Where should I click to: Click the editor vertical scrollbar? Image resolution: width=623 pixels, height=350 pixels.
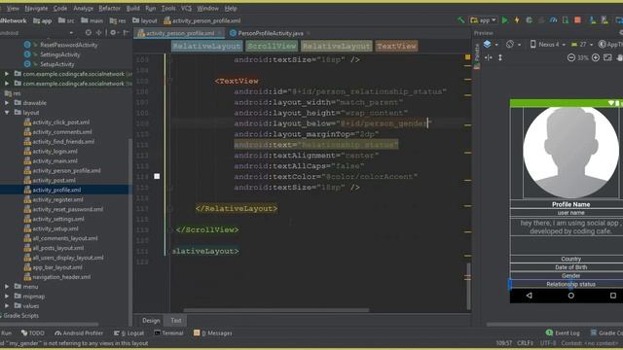click(x=468, y=285)
